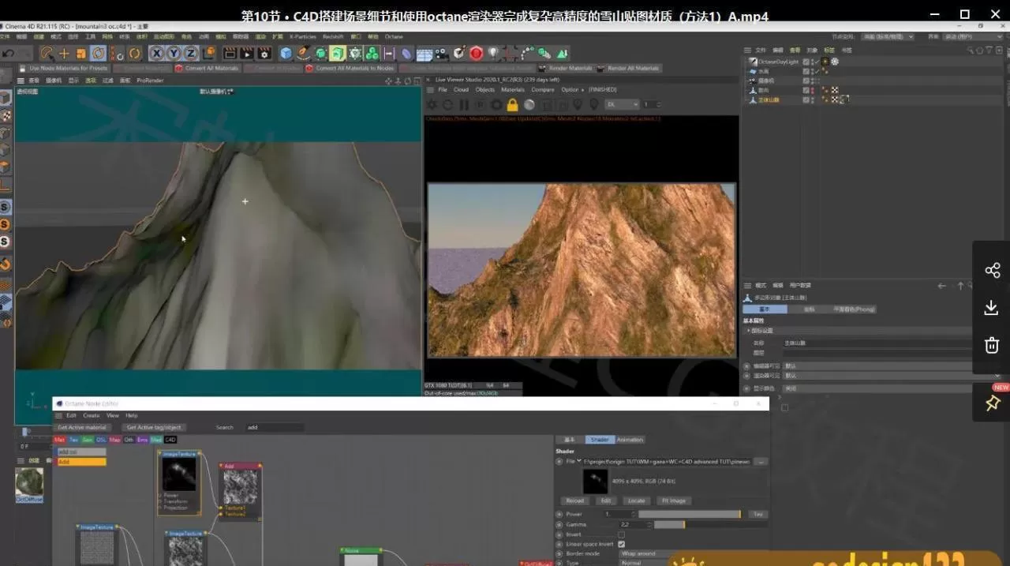Toggle the Y axis lock
This screenshot has height=566, width=1010.
click(x=174, y=54)
